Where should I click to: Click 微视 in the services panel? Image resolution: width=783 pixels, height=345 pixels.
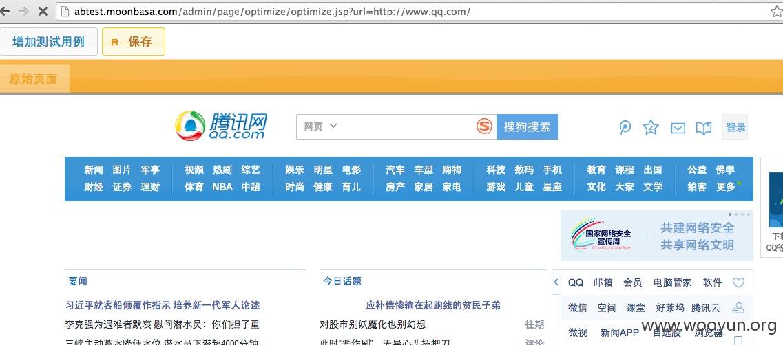pyautogui.click(x=577, y=333)
